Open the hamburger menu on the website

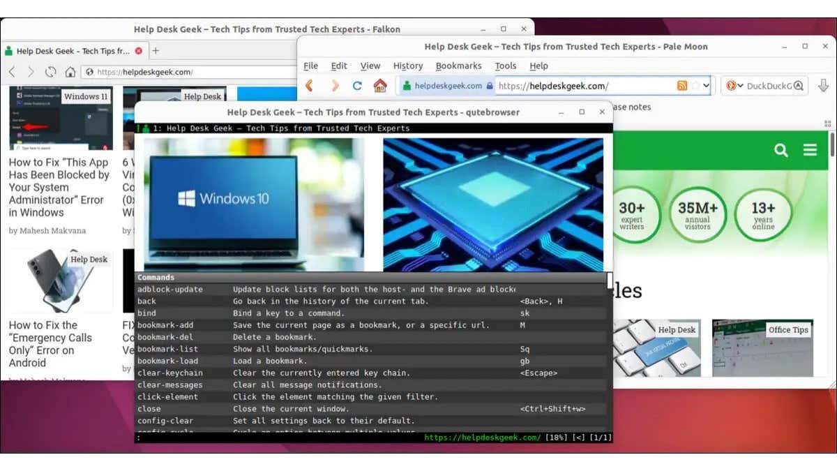[810, 150]
